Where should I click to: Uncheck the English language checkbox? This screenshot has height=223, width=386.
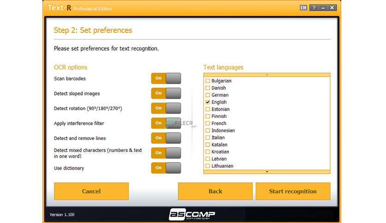pyautogui.click(x=208, y=102)
